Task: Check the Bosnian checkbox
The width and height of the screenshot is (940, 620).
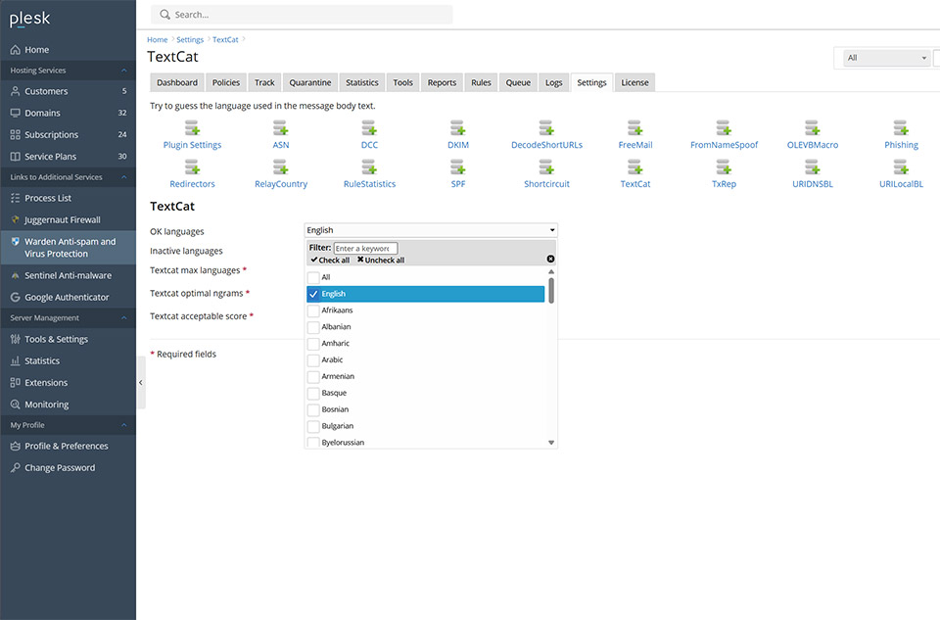Action: tap(313, 409)
